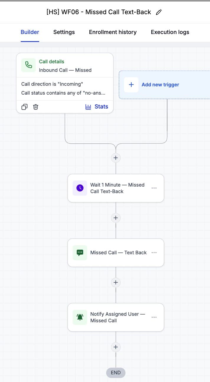Viewport: 210px width, 382px height.
Task: Delete the Call details trigger
Action: 36,107
